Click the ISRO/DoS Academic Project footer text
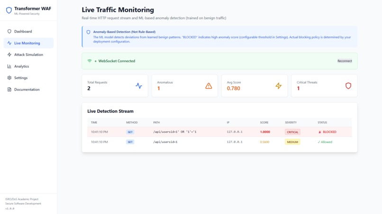 pos(22,199)
